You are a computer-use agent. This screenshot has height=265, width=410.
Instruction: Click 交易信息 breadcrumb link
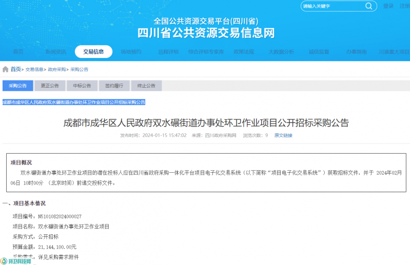click(34, 69)
